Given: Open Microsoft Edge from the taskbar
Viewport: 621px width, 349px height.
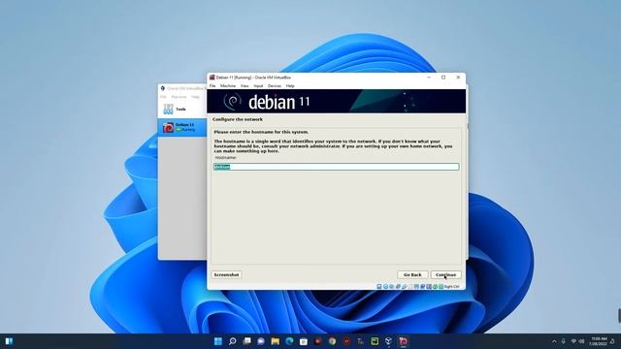Looking at the screenshot, I should point(289,341).
